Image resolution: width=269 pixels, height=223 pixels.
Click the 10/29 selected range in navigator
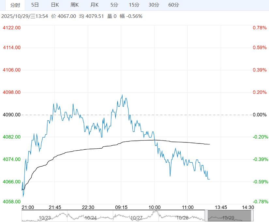[229, 216]
